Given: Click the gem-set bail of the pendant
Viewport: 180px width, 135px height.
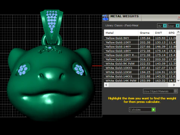Looking at the screenshot, I should point(52,27).
